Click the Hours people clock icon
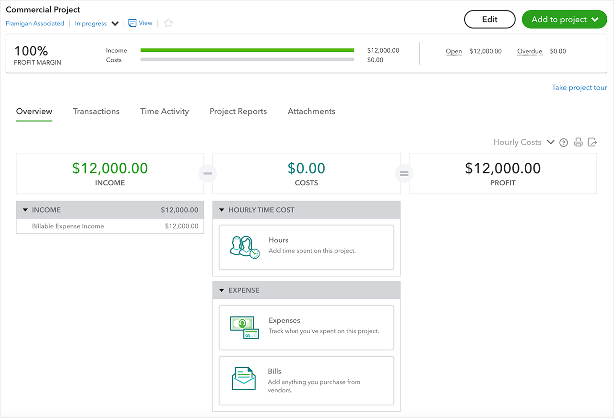Screen dimensions: 614x418 tap(245, 247)
